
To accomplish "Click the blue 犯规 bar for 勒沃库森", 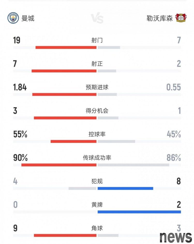I will click(125, 188).
